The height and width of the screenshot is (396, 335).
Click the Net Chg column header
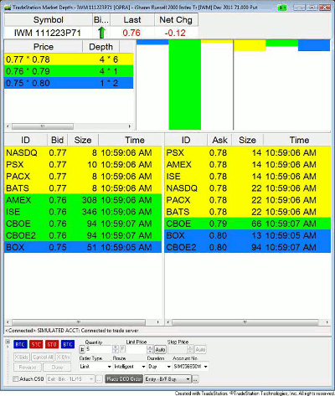pyautogui.click(x=176, y=20)
